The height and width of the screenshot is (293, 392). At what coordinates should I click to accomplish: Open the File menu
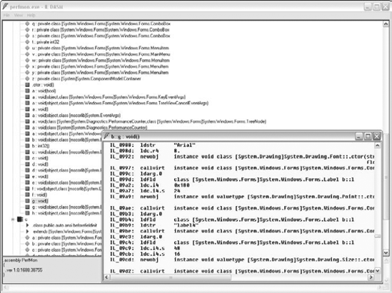pos(6,16)
